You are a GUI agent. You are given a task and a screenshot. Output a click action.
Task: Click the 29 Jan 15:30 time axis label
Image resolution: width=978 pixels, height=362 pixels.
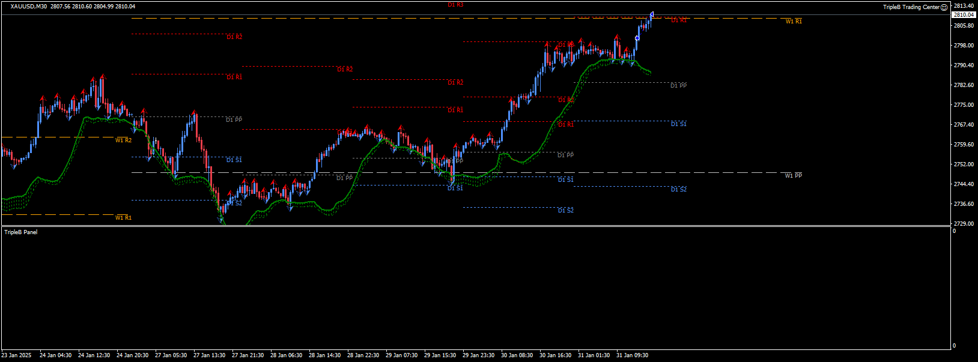(x=440, y=355)
